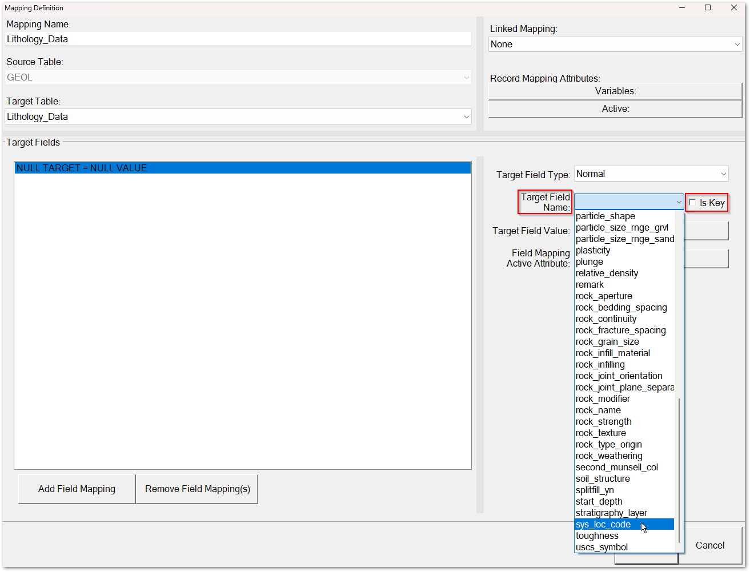The width and height of the screenshot is (750, 572).
Task: Click the Mapping Name text field
Action: point(238,39)
